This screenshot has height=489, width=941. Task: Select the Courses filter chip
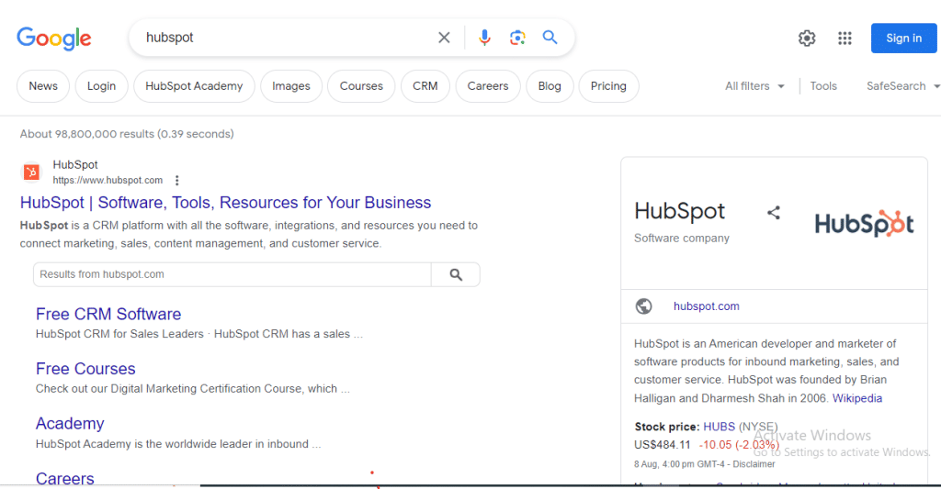pyautogui.click(x=361, y=86)
